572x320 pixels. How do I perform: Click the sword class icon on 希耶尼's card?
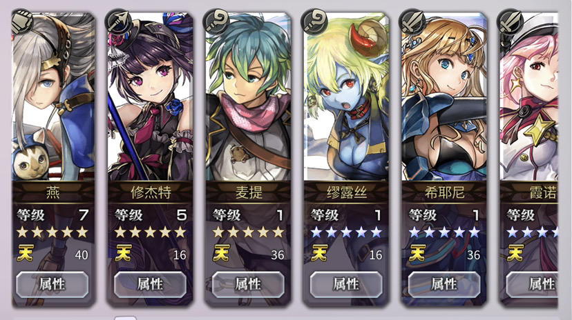412,21
